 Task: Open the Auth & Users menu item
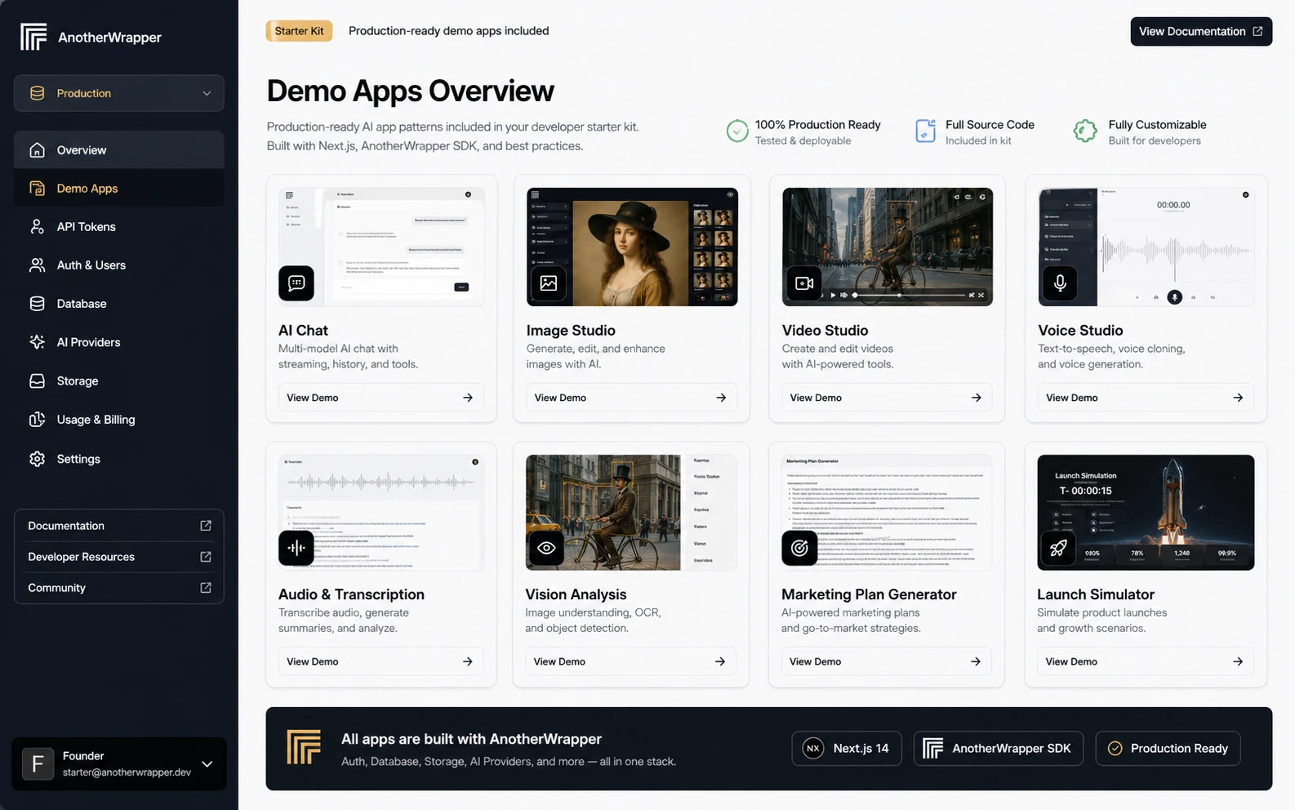click(119, 265)
